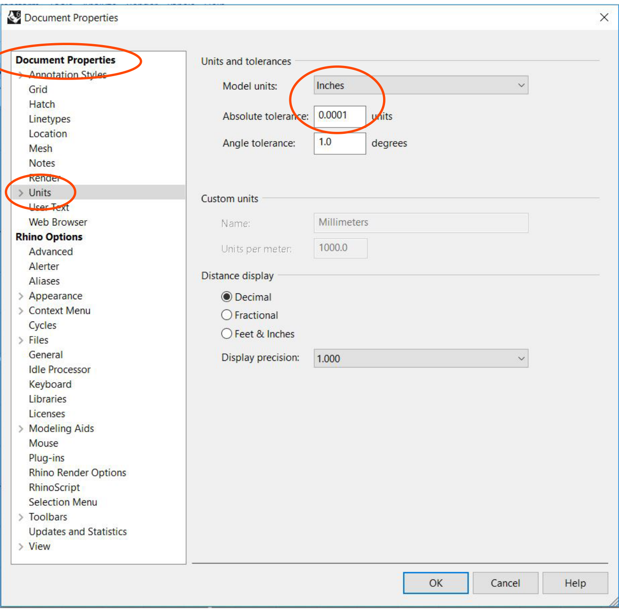
Task: Click the Cancel button
Action: [x=505, y=583]
